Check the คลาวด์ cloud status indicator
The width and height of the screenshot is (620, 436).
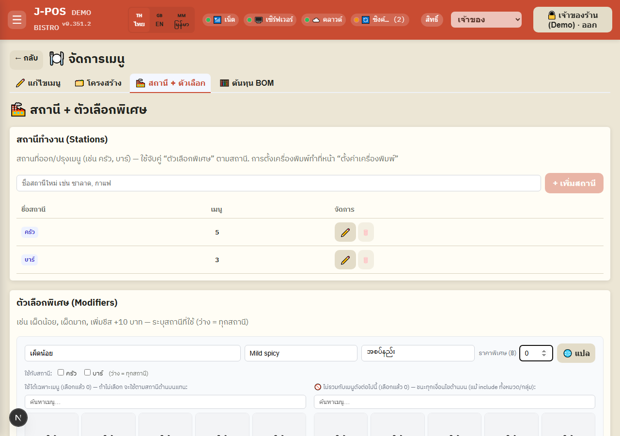324,20
